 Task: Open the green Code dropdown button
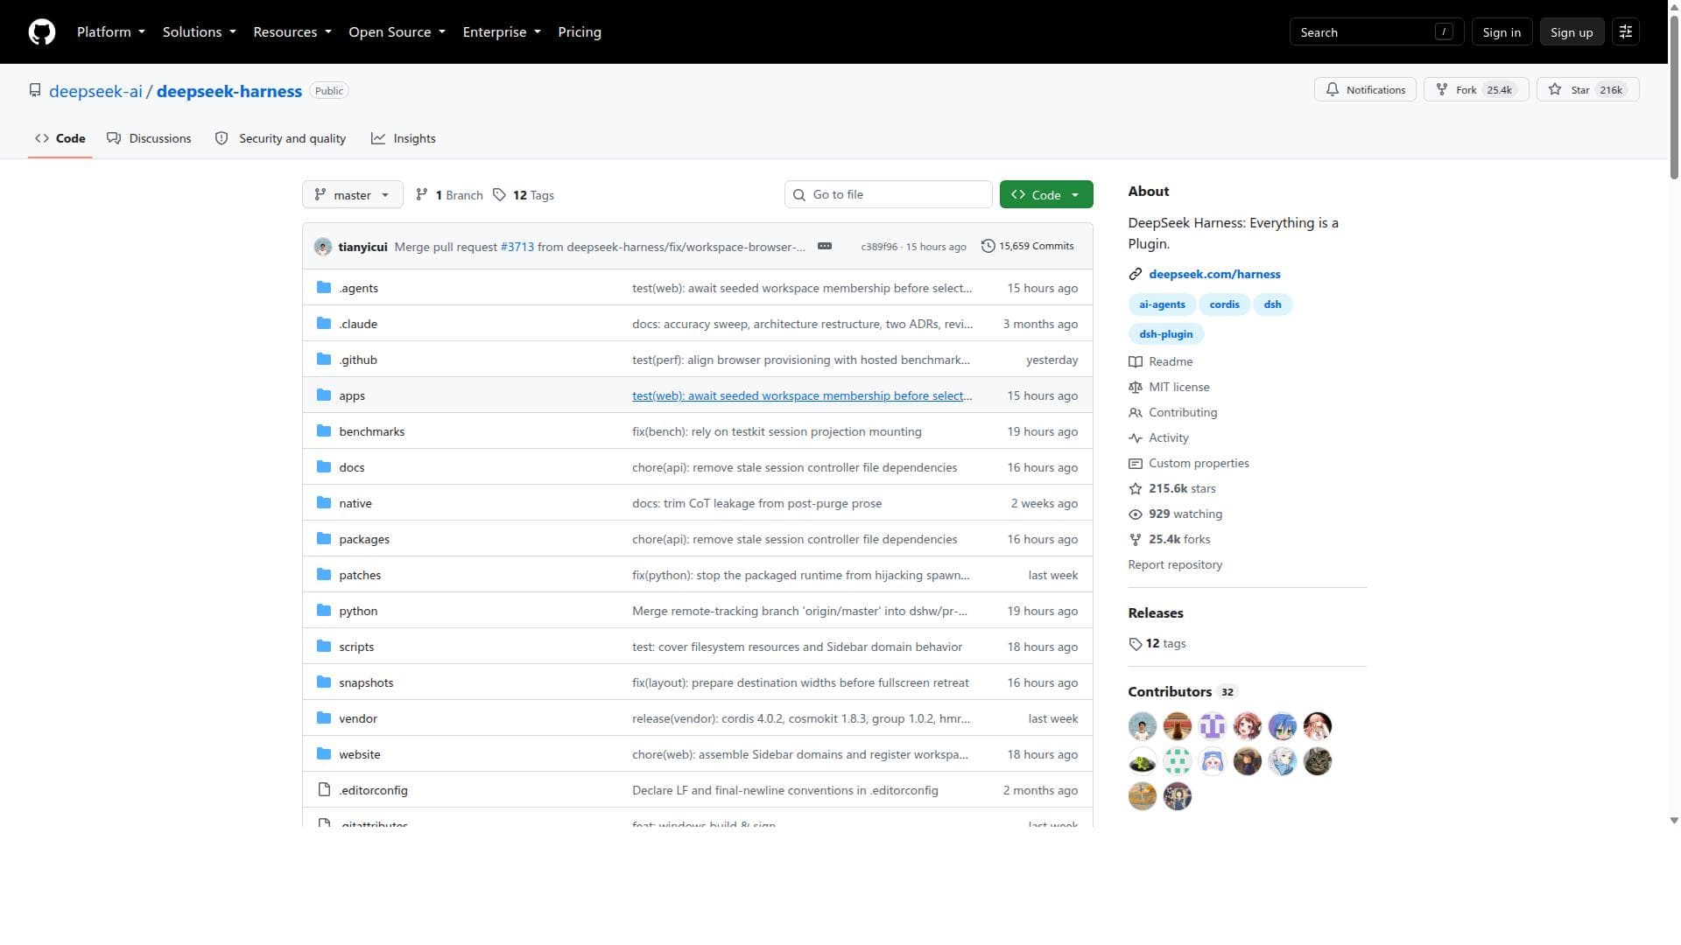(x=1046, y=195)
